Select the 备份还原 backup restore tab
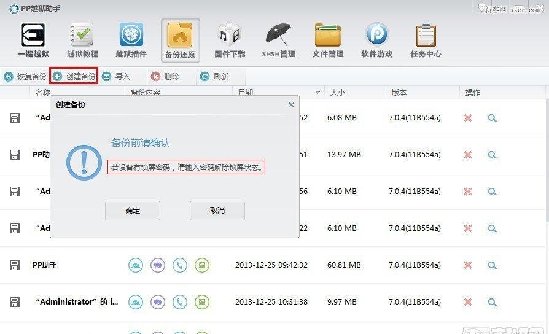 pyautogui.click(x=181, y=41)
